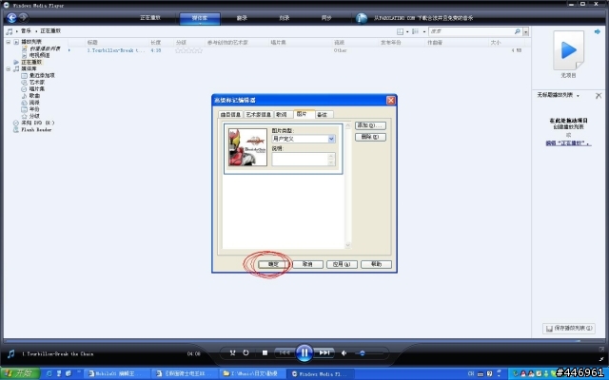609x380 pixels.
Task: Turn shuffle on in the player controls
Action: pos(232,352)
